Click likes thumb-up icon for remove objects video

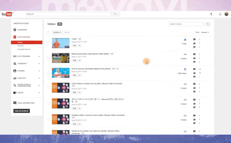tap(194, 73)
